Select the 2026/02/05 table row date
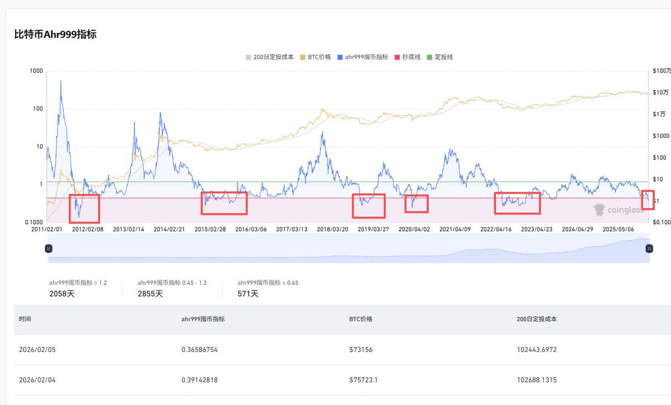The width and height of the screenshot is (671, 405). tap(37, 350)
